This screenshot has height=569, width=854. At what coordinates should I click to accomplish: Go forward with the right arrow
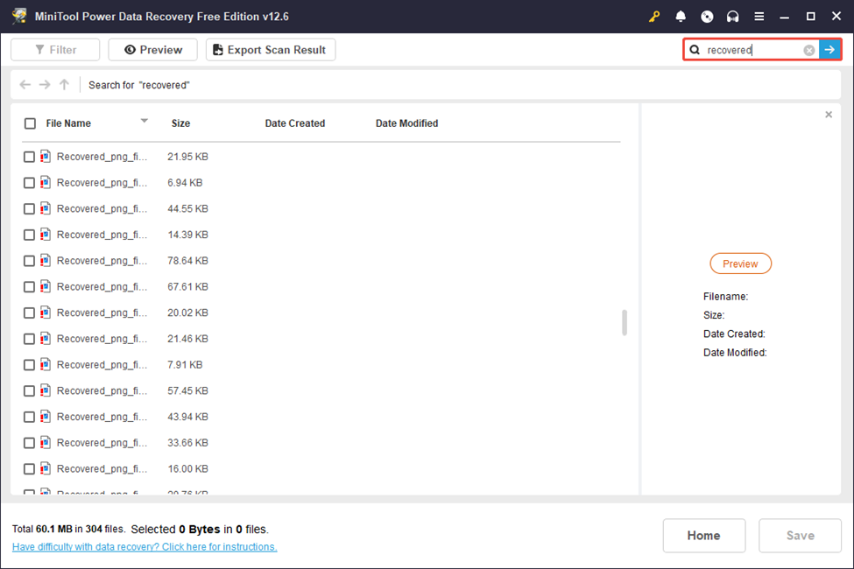click(45, 84)
